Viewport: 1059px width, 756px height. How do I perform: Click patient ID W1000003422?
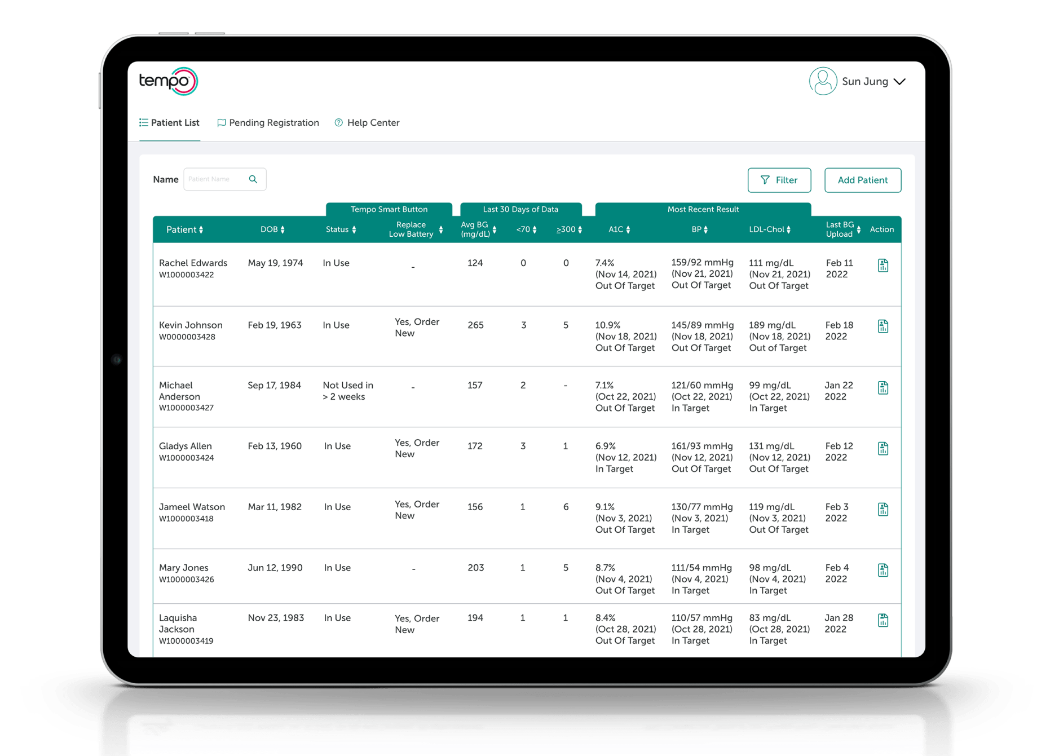click(186, 275)
